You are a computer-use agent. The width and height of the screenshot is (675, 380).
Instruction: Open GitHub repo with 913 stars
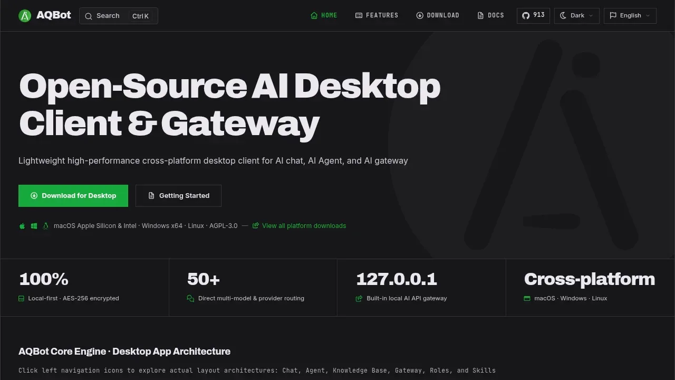coord(533,15)
